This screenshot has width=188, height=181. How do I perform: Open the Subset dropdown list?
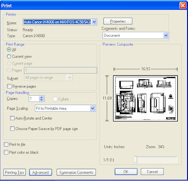pyautogui.click(x=70, y=77)
